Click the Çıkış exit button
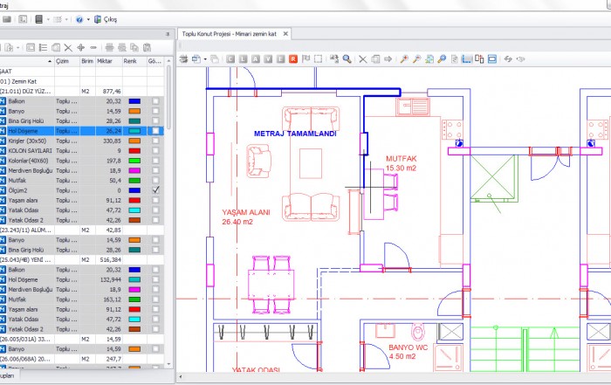Image resolution: width=611 pixels, height=385 pixels. 109,19
